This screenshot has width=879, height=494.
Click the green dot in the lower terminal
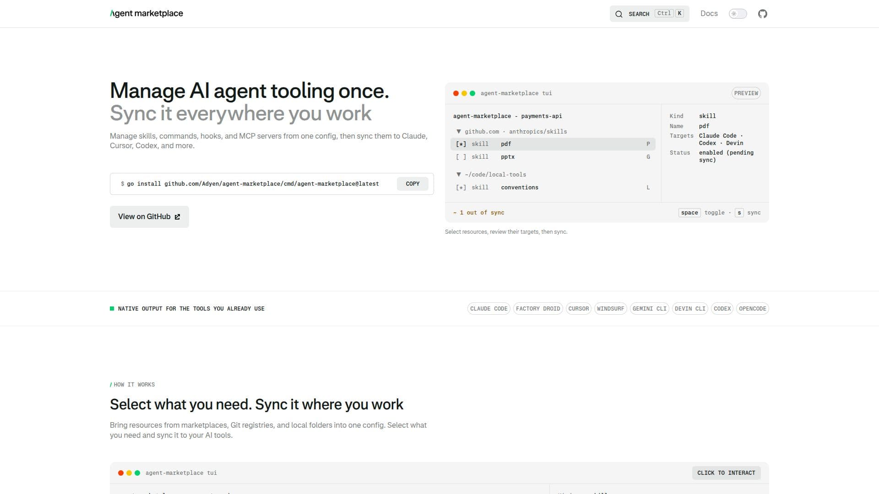pos(137,473)
